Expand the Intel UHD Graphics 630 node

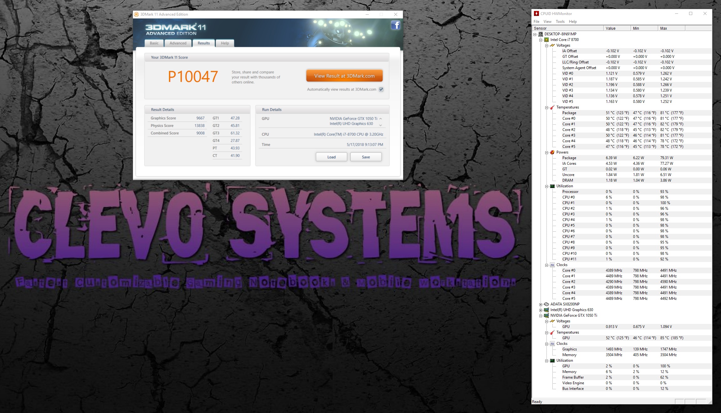pos(541,310)
